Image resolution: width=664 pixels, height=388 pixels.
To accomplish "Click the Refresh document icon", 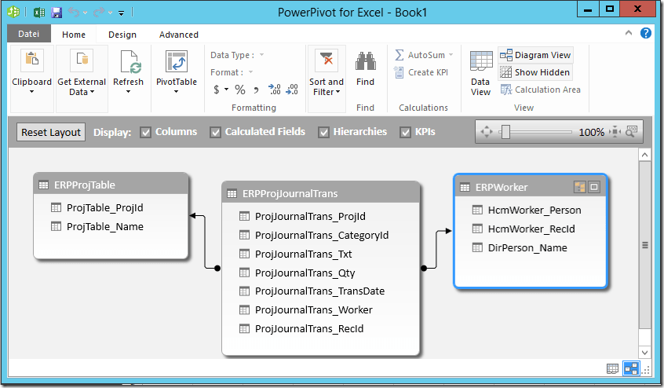I will (x=130, y=61).
